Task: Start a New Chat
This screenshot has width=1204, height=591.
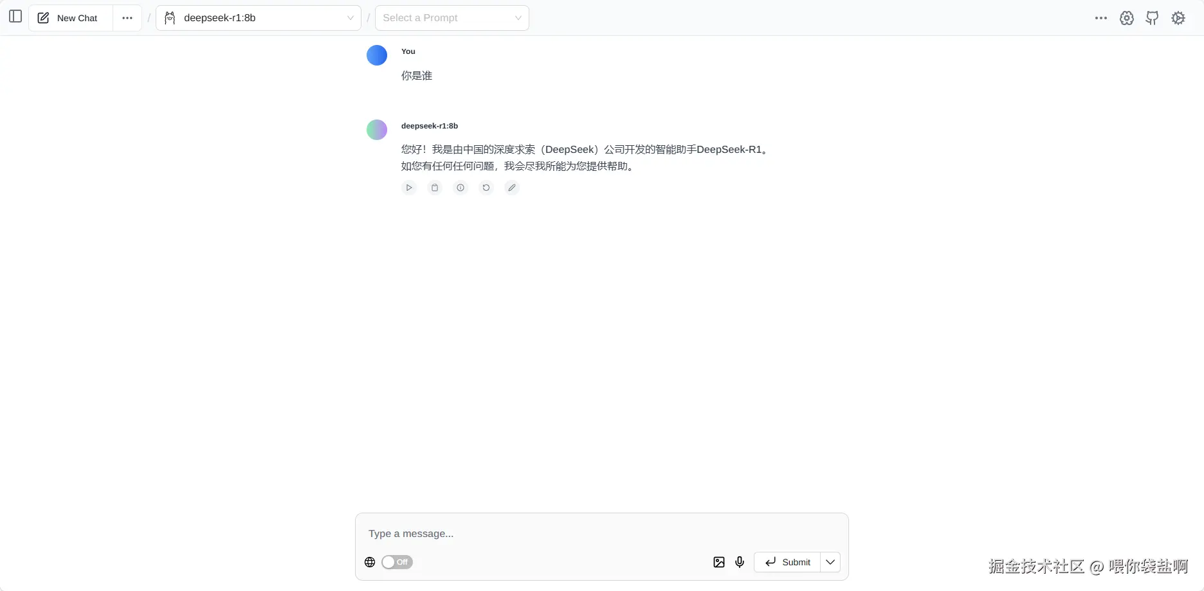Action: pyautogui.click(x=71, y=18)
